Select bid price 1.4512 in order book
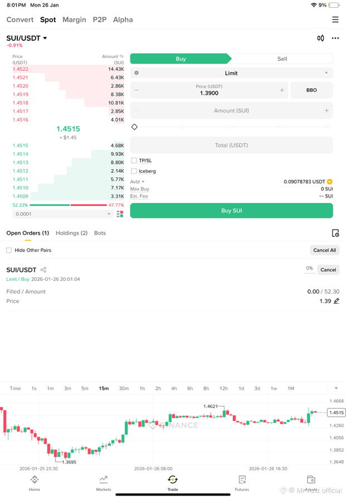The image size is (346, 499). pos(20,171)
